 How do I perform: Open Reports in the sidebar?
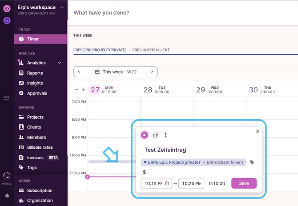coord(35,73)
